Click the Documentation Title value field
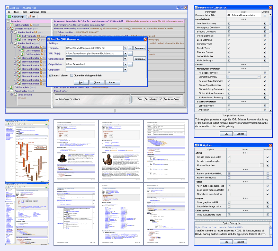Viewport: 278px width, 251px height. 243,15
